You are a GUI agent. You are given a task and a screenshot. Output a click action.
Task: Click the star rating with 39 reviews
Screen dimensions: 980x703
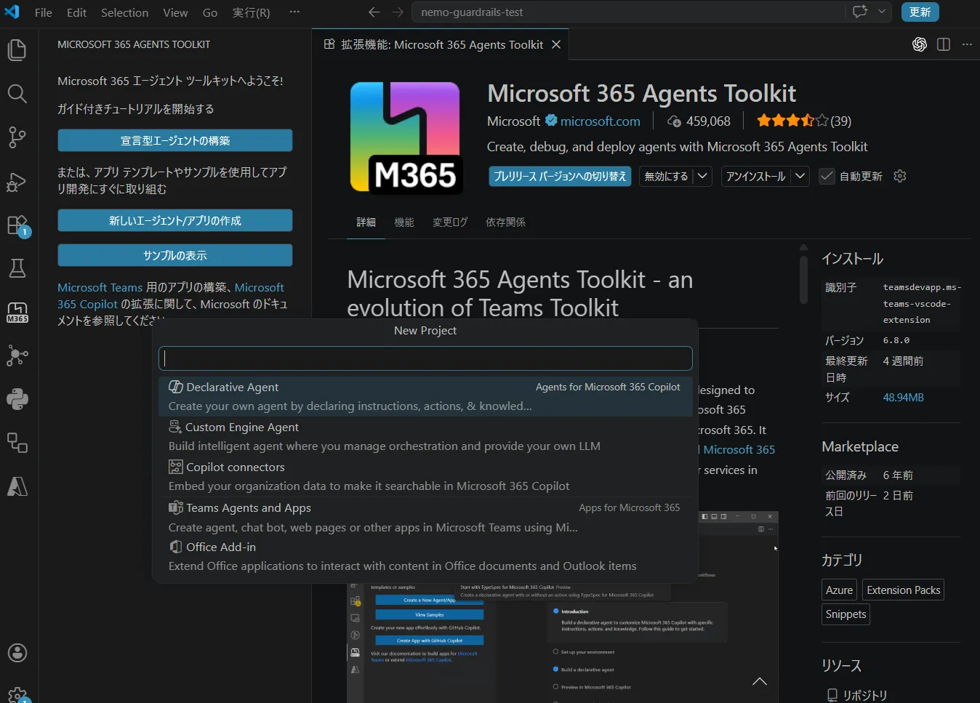click(803, 121)
